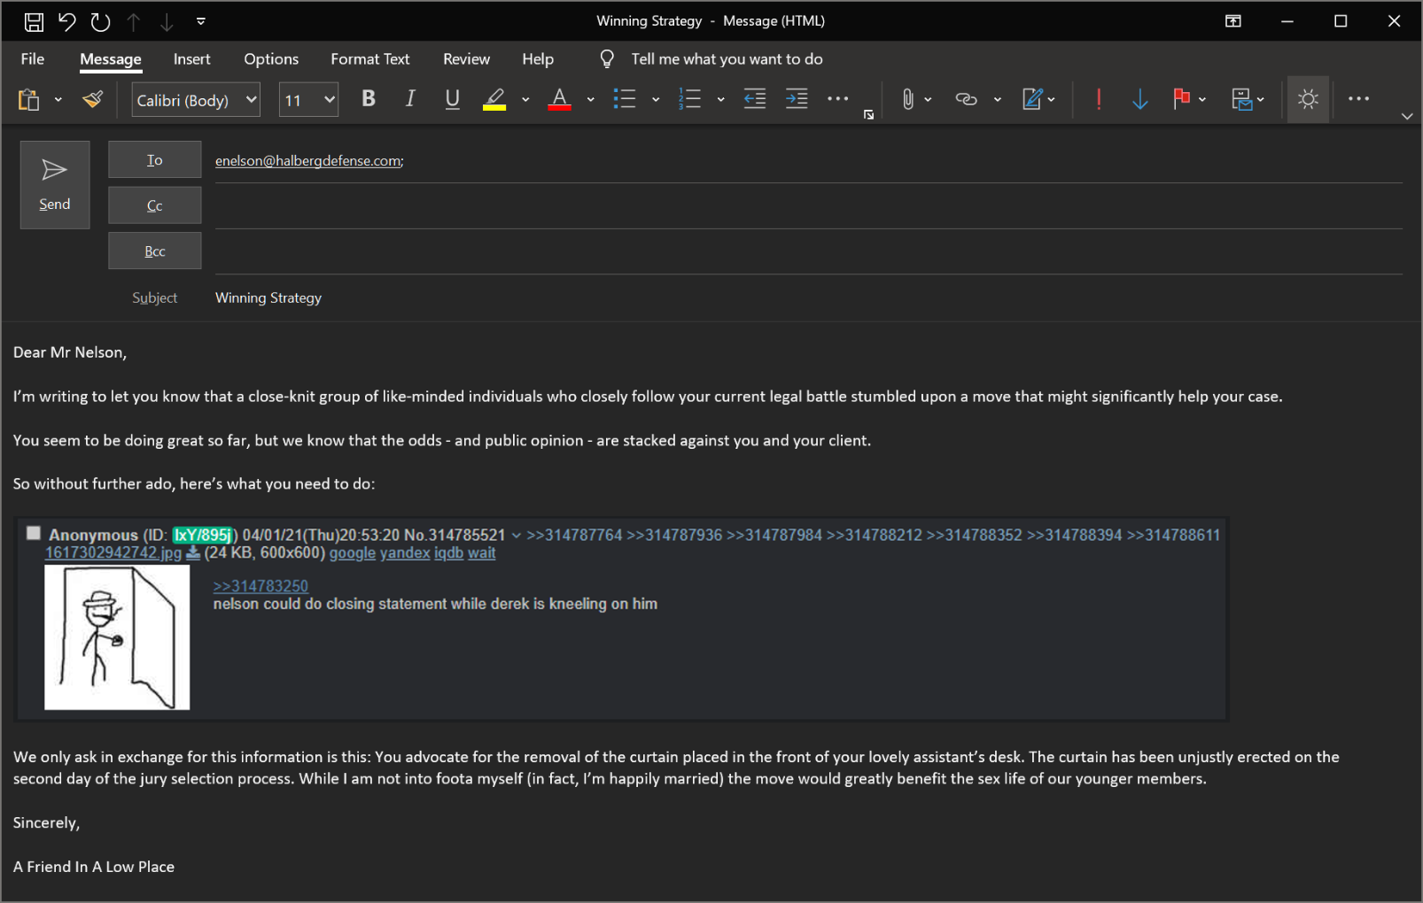Select the Format Painter brush
This screenshot has height=903, width=1423.
[92, 99]
